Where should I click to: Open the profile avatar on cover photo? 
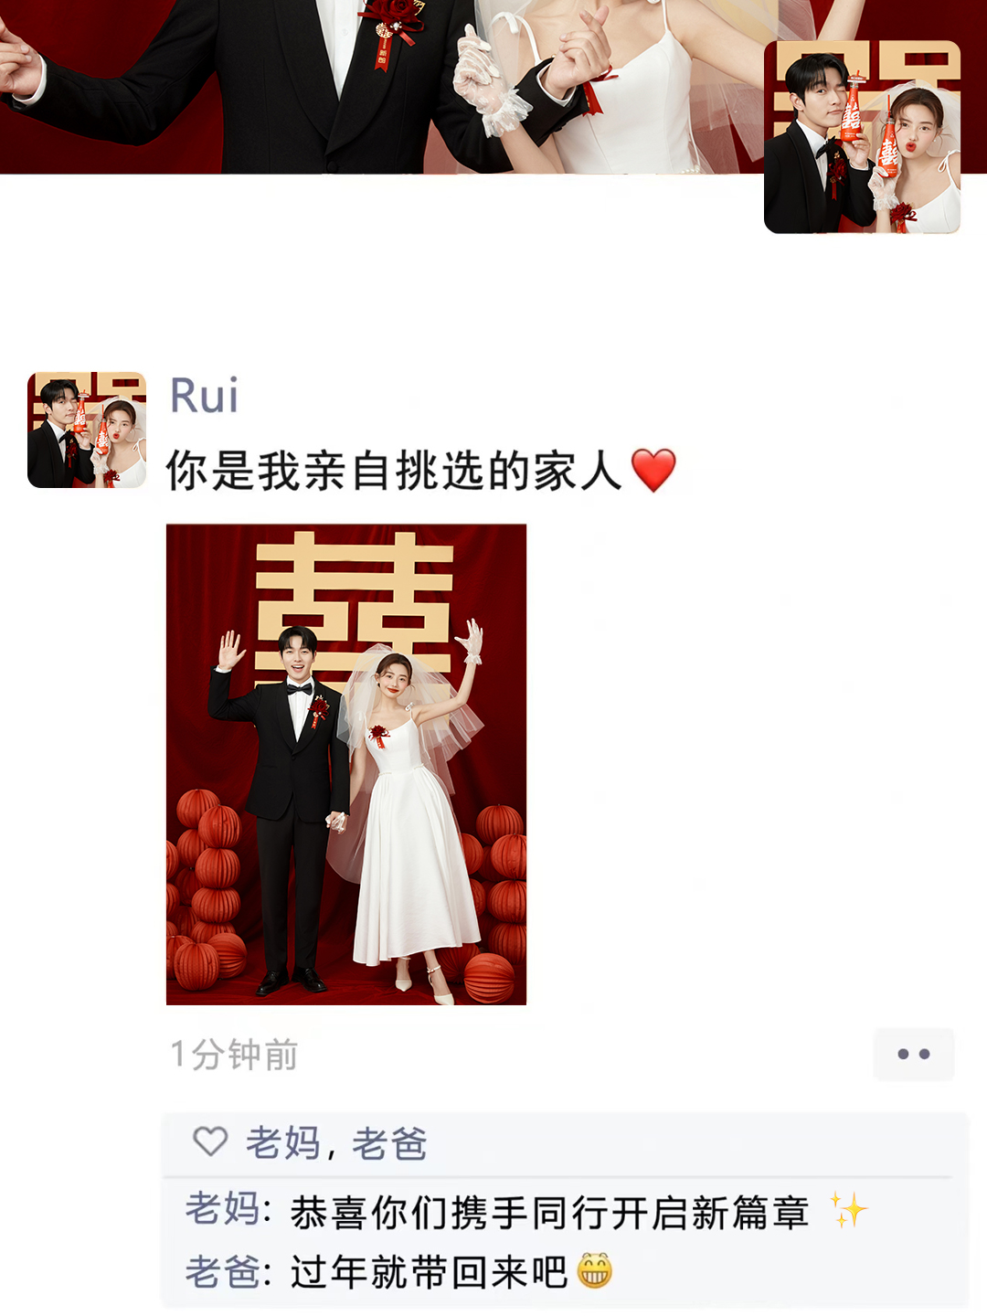pyautogui.click(x=862, y=137)
